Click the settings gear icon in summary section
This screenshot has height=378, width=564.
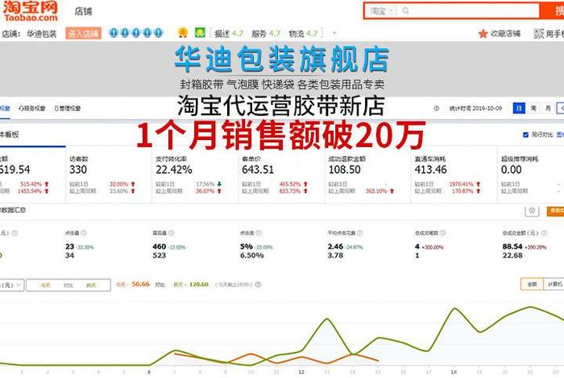click(532, 211)
